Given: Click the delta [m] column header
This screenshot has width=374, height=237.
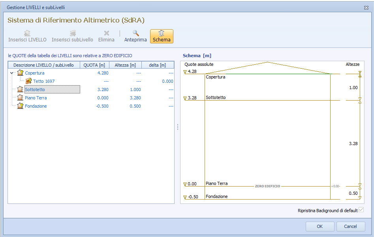Looking at the screenshot, I should 157,65.
